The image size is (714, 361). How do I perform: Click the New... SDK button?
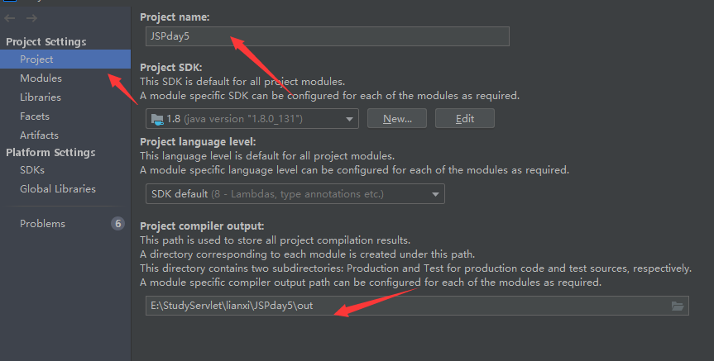pyautogui.click(x=397, y=119)
